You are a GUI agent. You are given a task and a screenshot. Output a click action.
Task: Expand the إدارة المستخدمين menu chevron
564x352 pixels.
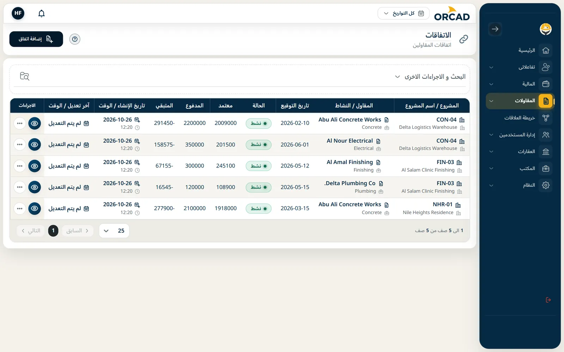pos(491,135)
